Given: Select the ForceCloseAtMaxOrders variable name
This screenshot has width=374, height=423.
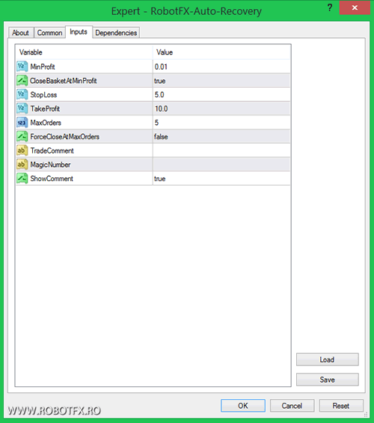Looking at the screenshot, I should [x=64, y=137].
